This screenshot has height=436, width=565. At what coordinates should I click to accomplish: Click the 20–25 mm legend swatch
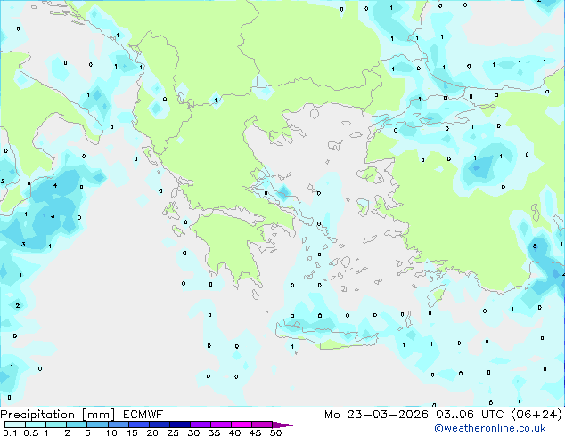tap(159, 424)
